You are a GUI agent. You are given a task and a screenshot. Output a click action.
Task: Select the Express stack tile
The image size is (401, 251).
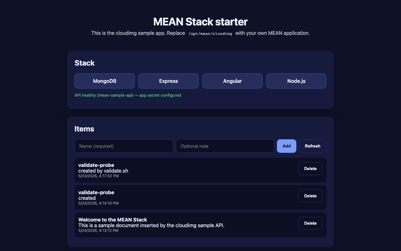click(x=169, y=81)
